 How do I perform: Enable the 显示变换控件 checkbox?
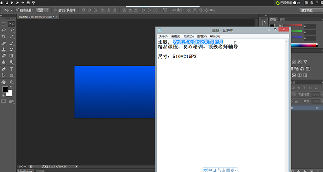click(55, 10)
